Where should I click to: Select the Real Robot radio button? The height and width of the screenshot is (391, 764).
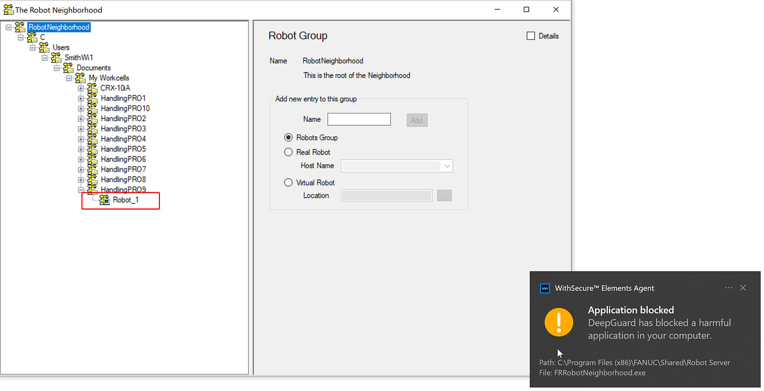[288, 152]
